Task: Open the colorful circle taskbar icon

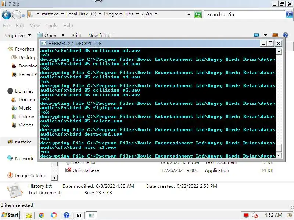Action: click(54, 215)
